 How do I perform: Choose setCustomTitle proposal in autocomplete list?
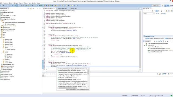coord(72,74)
